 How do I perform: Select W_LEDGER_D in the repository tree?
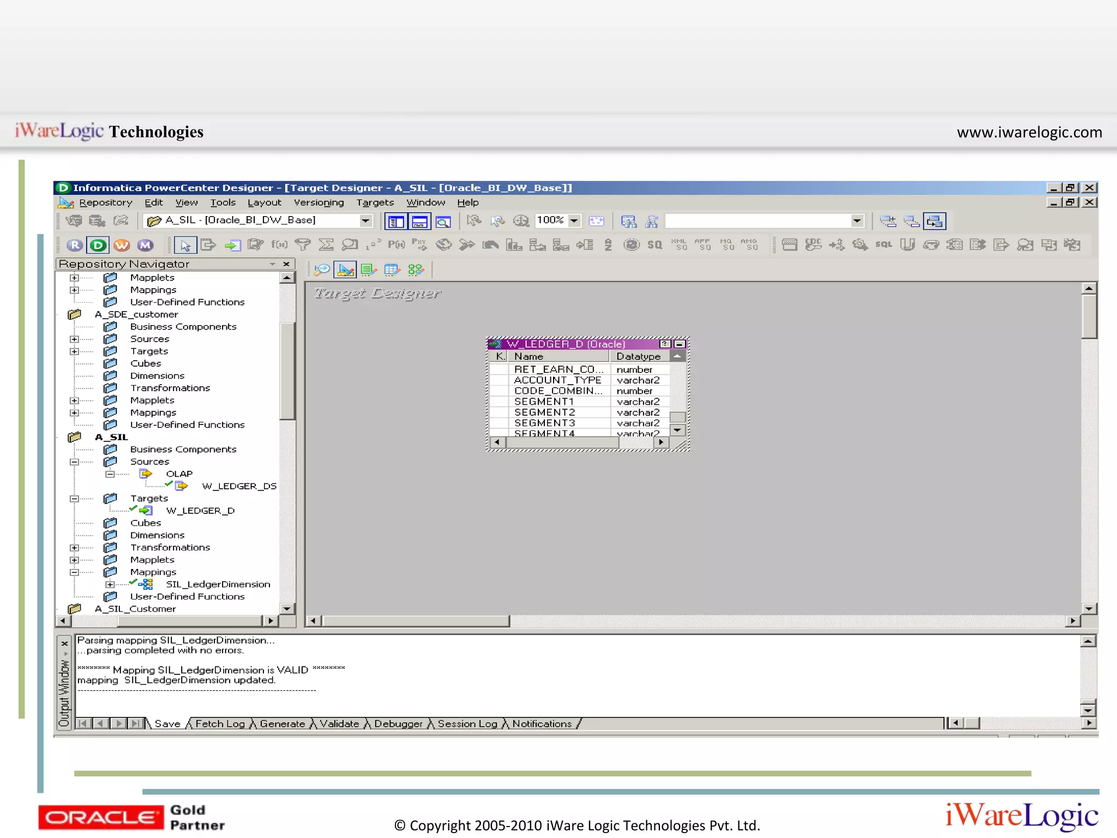[200, 511]
